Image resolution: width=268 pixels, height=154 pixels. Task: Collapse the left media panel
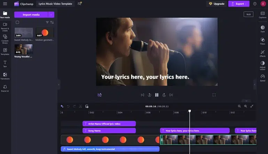[x=59, y=85]
